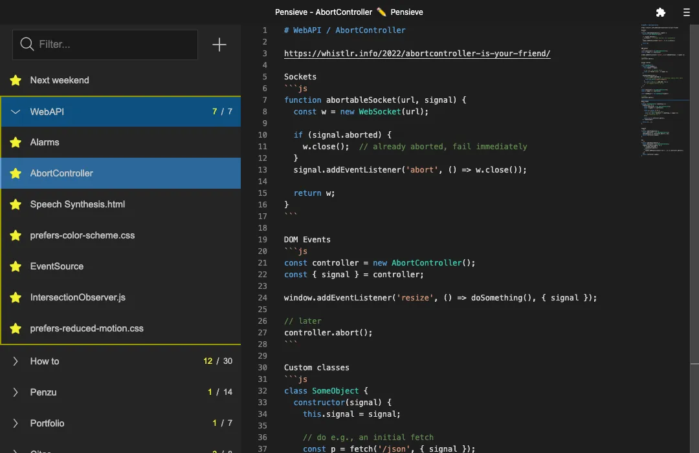Select the Speech Synthesis.html note

78,204
